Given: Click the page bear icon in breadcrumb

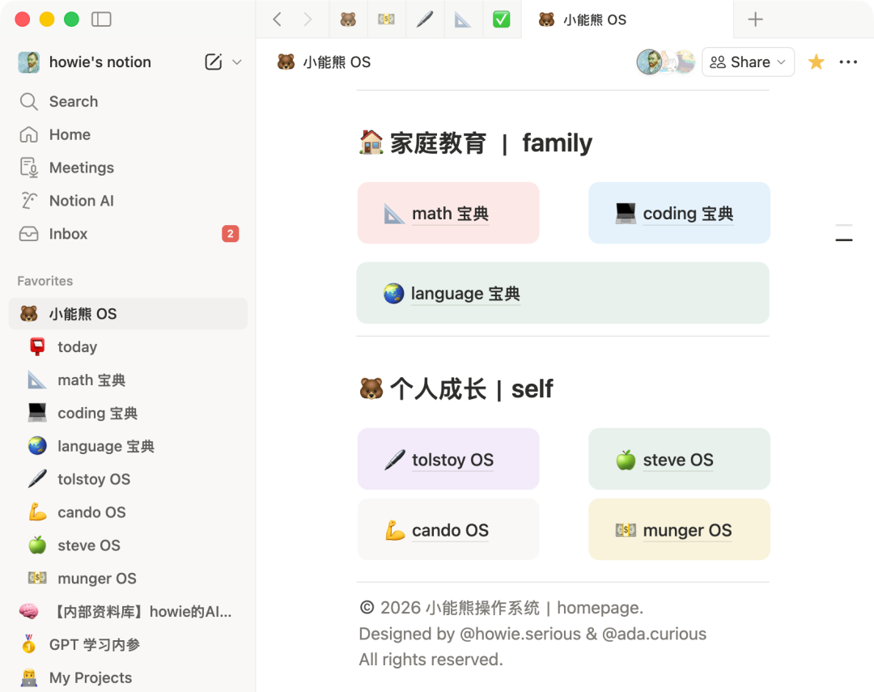Looking at the screenshot, I should [286, 62].
